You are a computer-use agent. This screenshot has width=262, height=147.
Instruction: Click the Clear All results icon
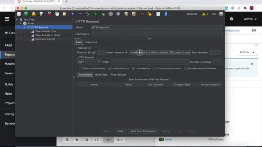click(x=134, y=14)
